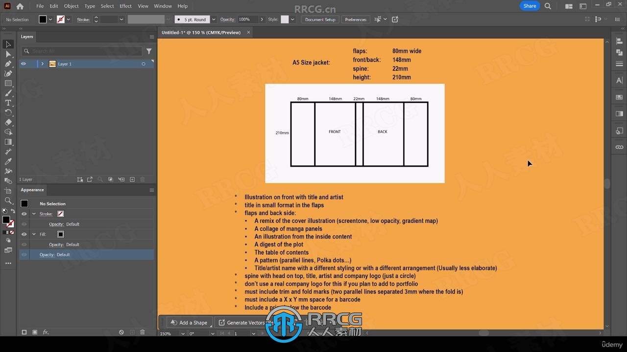Select the Direct Selection tool

click(8, 54)
